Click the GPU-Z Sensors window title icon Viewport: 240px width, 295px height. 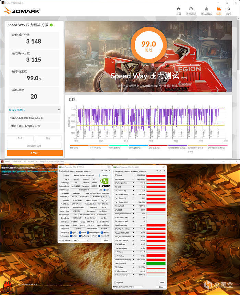pyautogui.click(x=115, y=167)
